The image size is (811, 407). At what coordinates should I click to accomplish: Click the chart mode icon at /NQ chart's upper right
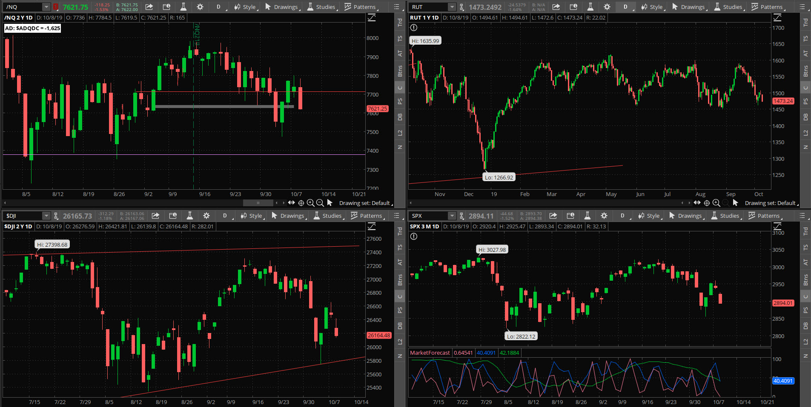click(372, 17)
